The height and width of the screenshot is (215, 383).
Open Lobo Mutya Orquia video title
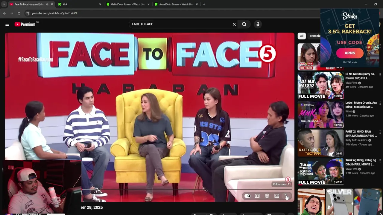coord(361,105)
